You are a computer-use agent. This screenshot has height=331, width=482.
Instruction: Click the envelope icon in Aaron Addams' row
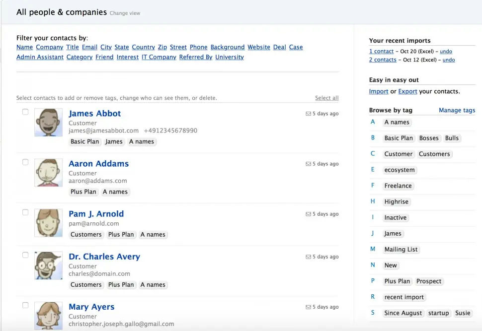point(308,164)
